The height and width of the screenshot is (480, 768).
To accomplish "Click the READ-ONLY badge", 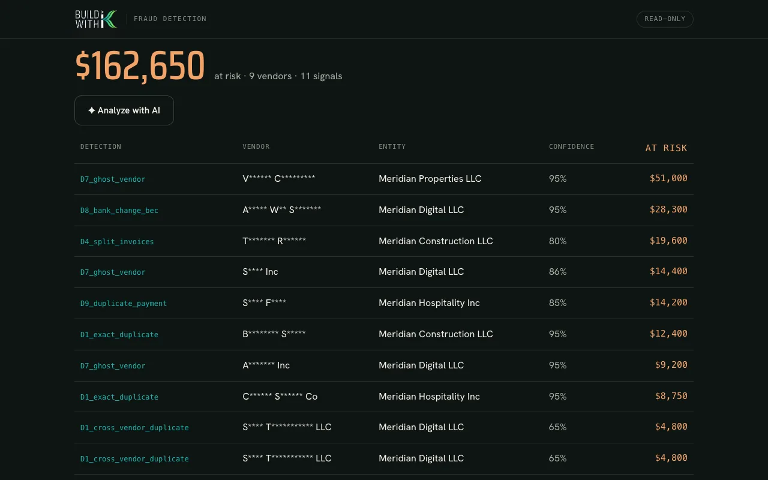I will [x=665, y=19].
